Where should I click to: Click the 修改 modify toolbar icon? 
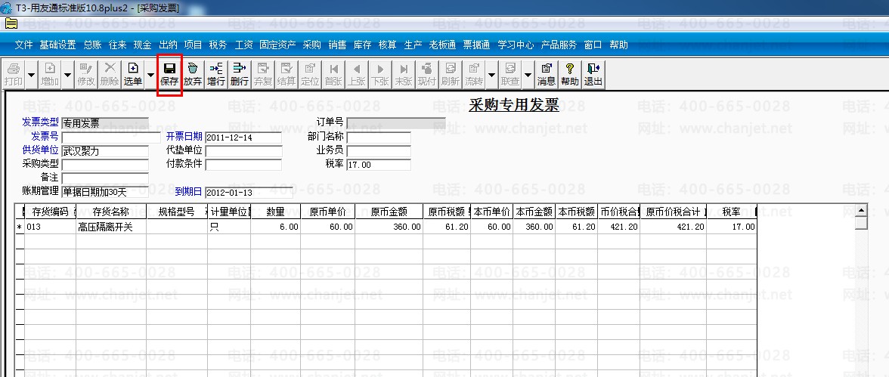coord(86,74)
